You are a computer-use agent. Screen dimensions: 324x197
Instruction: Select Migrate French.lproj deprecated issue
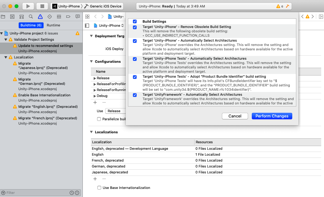pos(41,121)
